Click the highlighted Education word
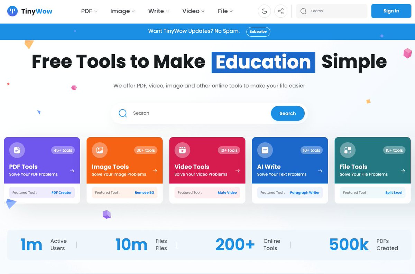 click(264, 62)
